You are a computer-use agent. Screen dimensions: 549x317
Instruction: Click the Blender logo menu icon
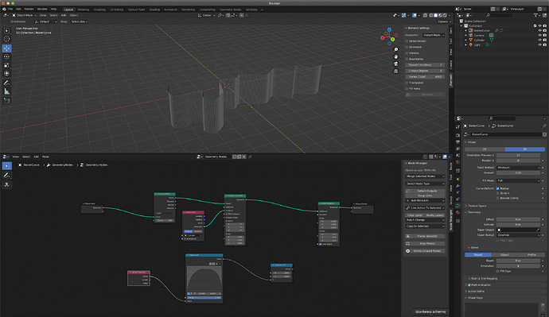(x=4, y=9)
